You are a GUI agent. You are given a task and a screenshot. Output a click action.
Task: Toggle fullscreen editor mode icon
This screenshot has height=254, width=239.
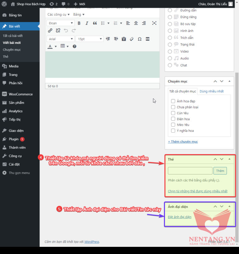click(154, 23)
